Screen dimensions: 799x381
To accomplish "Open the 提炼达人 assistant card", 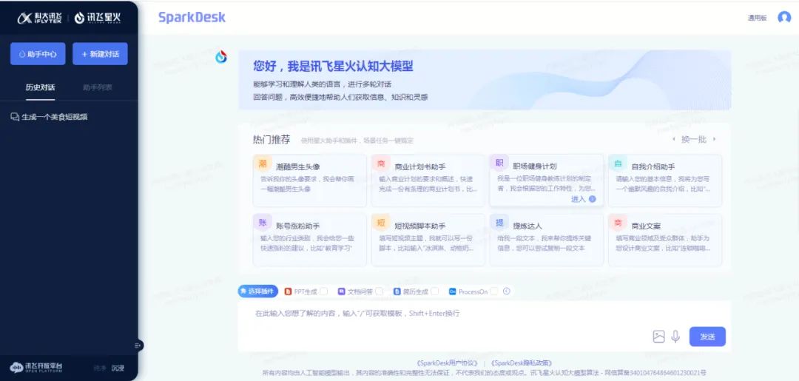I will [x=546, y=240].
